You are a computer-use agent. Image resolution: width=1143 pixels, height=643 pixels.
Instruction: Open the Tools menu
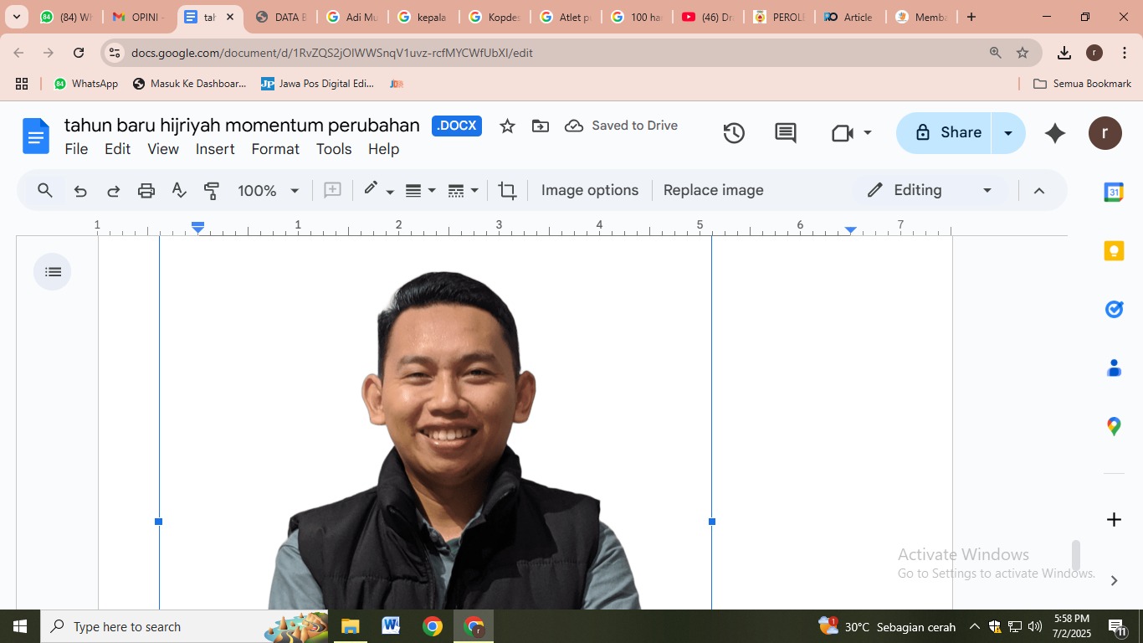[334, 149]
